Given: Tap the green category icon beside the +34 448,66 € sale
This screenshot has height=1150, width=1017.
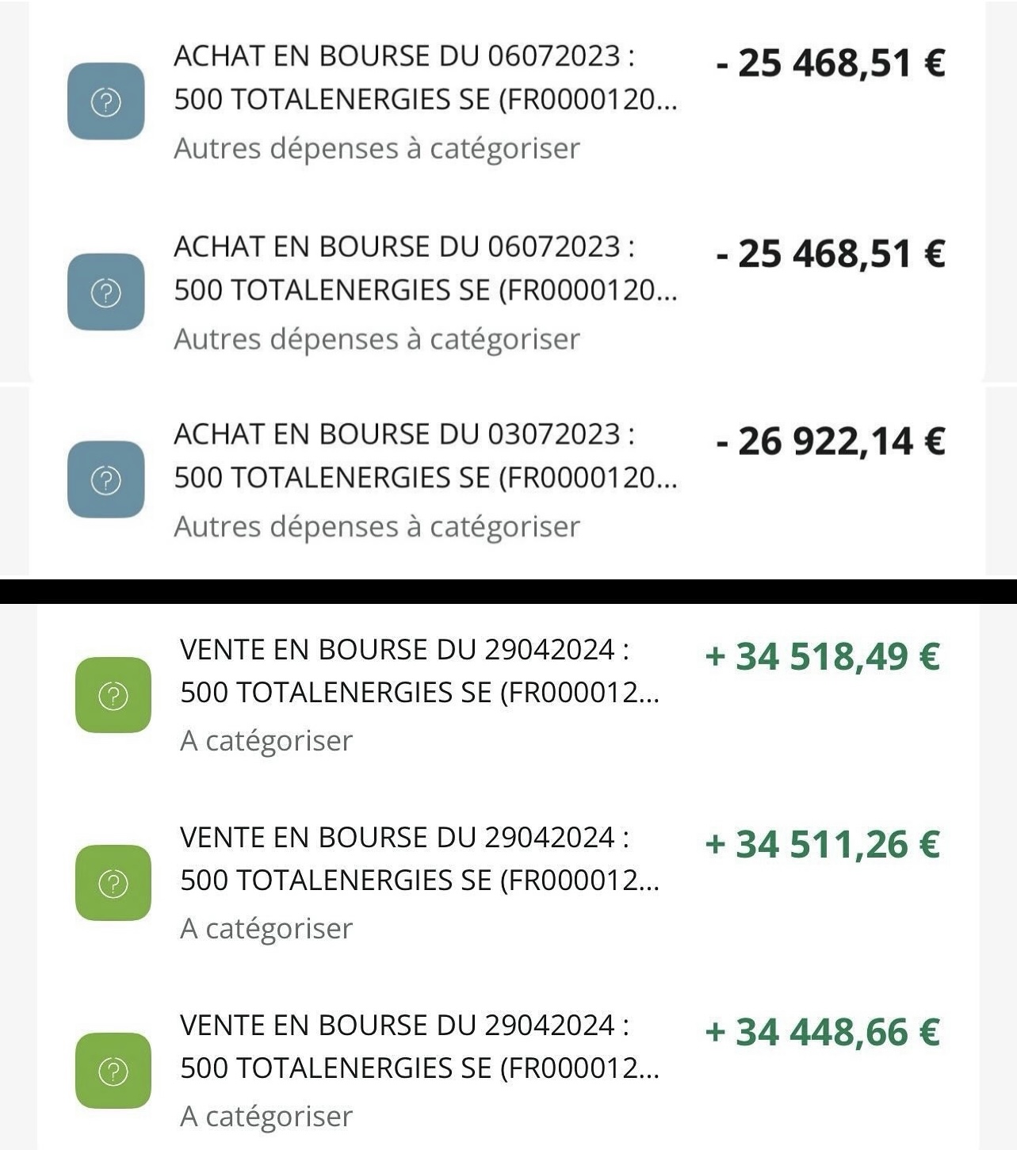Looking at the screenshot, I should [113, 1071].
